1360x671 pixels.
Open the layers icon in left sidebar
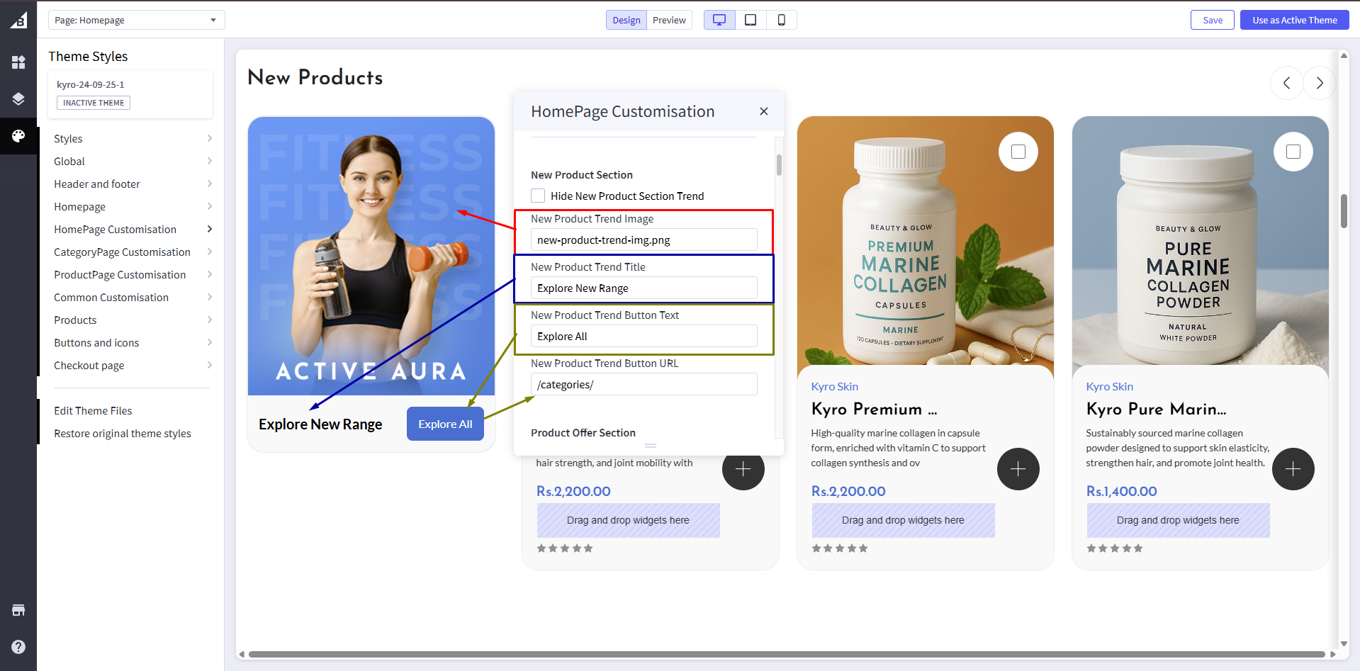(18, 99)
